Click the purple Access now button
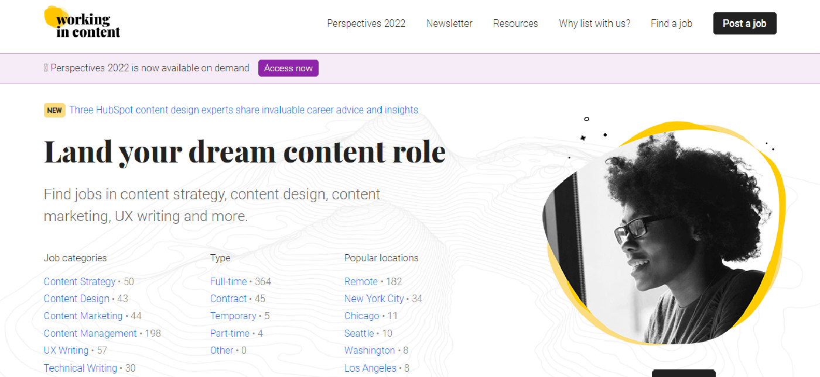Screen dimensions: 820x377 click(x=288, y=68)
